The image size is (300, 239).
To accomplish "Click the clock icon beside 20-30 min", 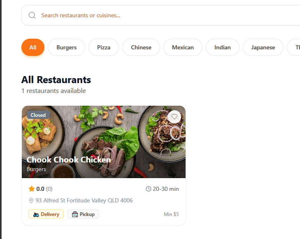I will (x=149, y=189).
